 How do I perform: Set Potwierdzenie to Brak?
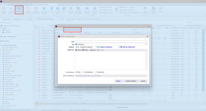(x=76, y=72)
